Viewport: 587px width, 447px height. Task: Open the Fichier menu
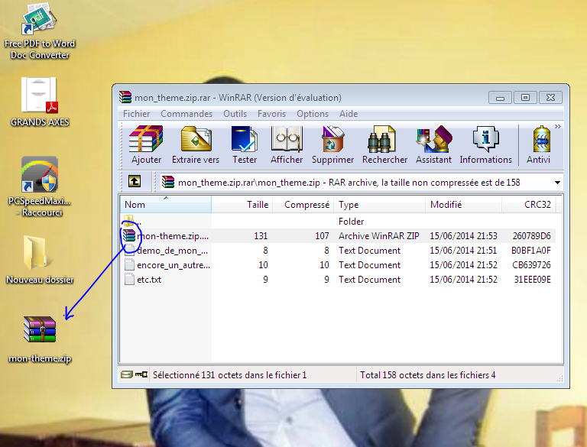pos(136,114)
